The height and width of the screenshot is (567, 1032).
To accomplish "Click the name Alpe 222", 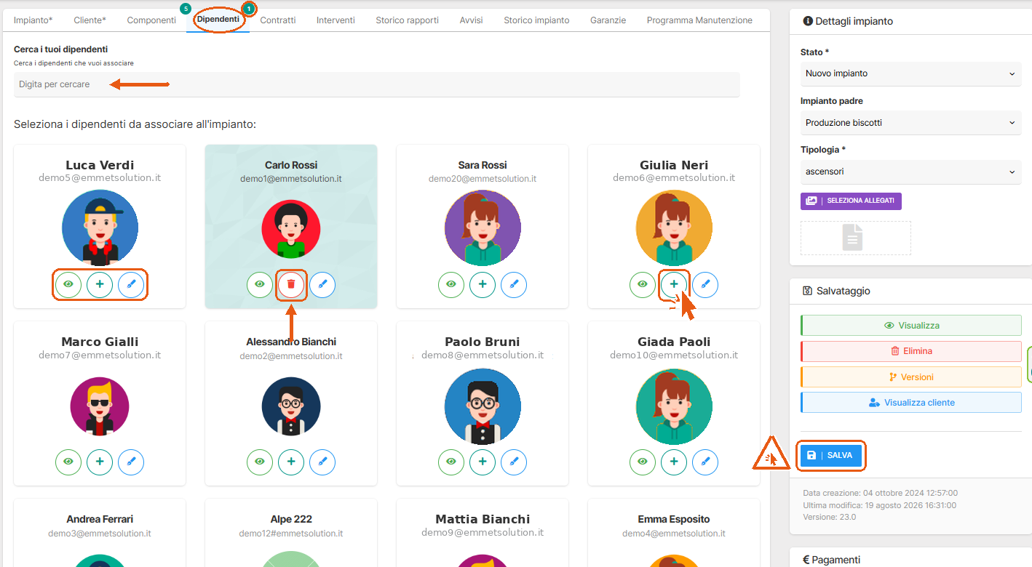I will tap(291, 519).
